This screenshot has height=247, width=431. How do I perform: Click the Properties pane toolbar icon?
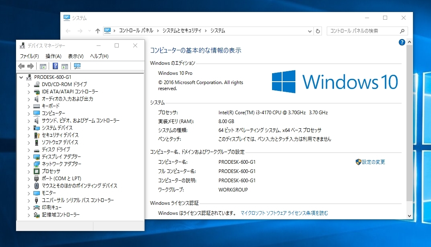point(65,66)
